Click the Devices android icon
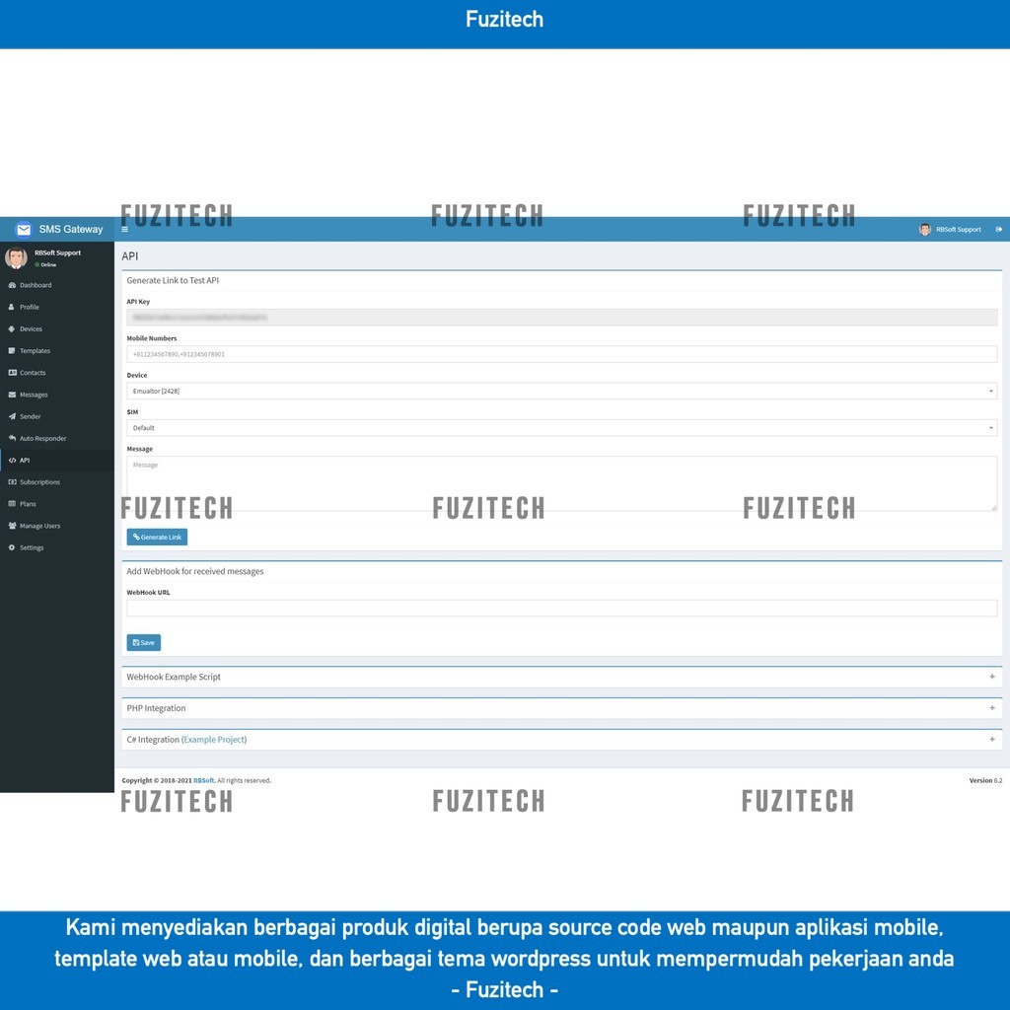 [12, 328]
